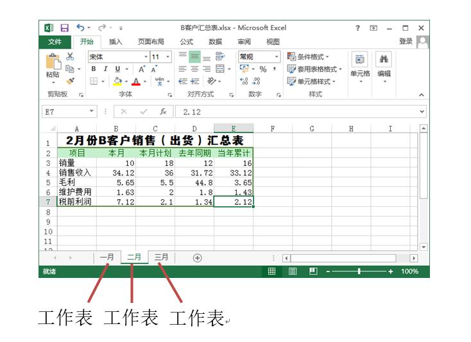Click the Redo arrow icon
This screenshot has height=342, width=471.
tap(102, 28)
